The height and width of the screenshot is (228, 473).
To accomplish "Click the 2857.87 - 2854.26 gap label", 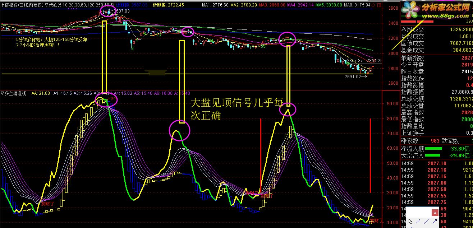I will 364,61.
